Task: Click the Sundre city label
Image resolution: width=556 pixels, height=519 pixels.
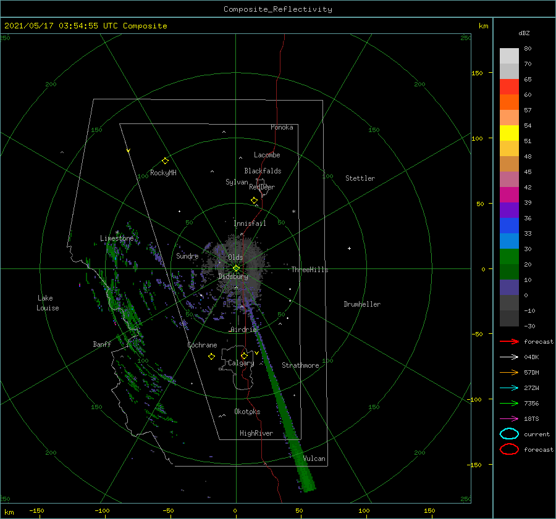Action: pos(187,255)
